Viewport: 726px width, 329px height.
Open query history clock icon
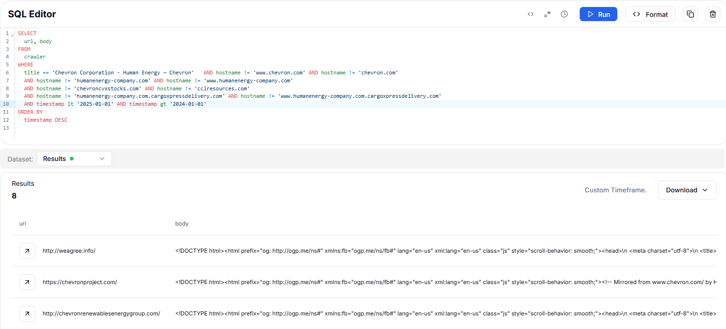click(564, 14)
